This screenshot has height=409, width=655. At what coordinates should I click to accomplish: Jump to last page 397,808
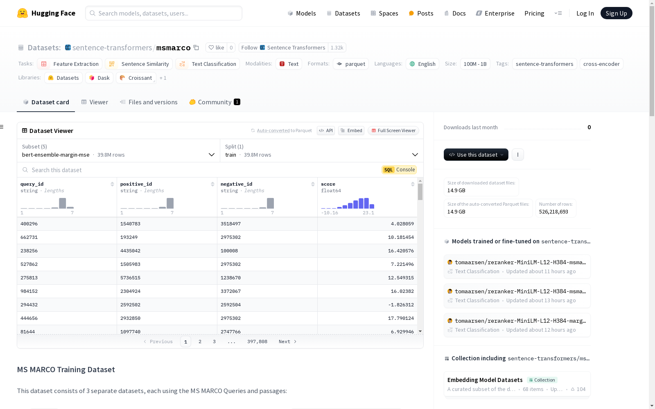point(257,342)
